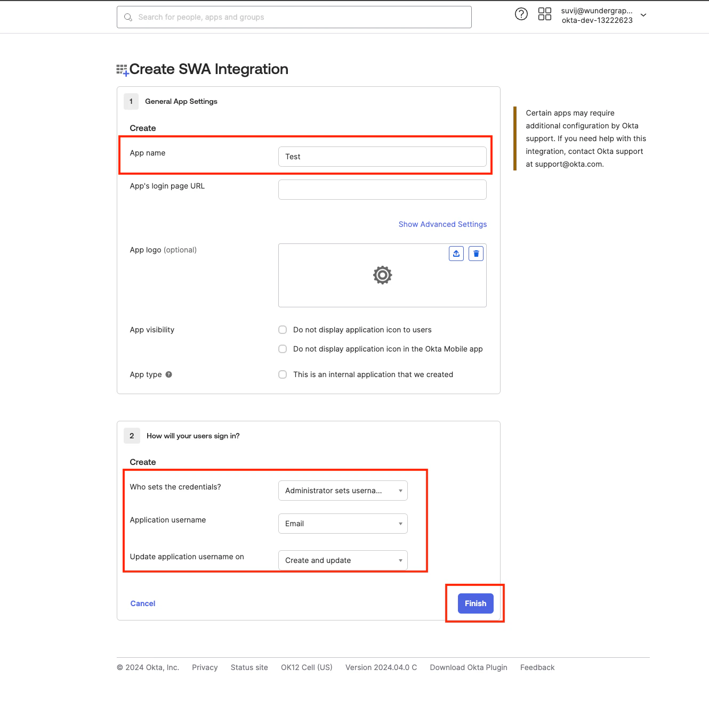709x702 pixels.
Task: Open the Application username Email dropdown
Action: (343, 524)
